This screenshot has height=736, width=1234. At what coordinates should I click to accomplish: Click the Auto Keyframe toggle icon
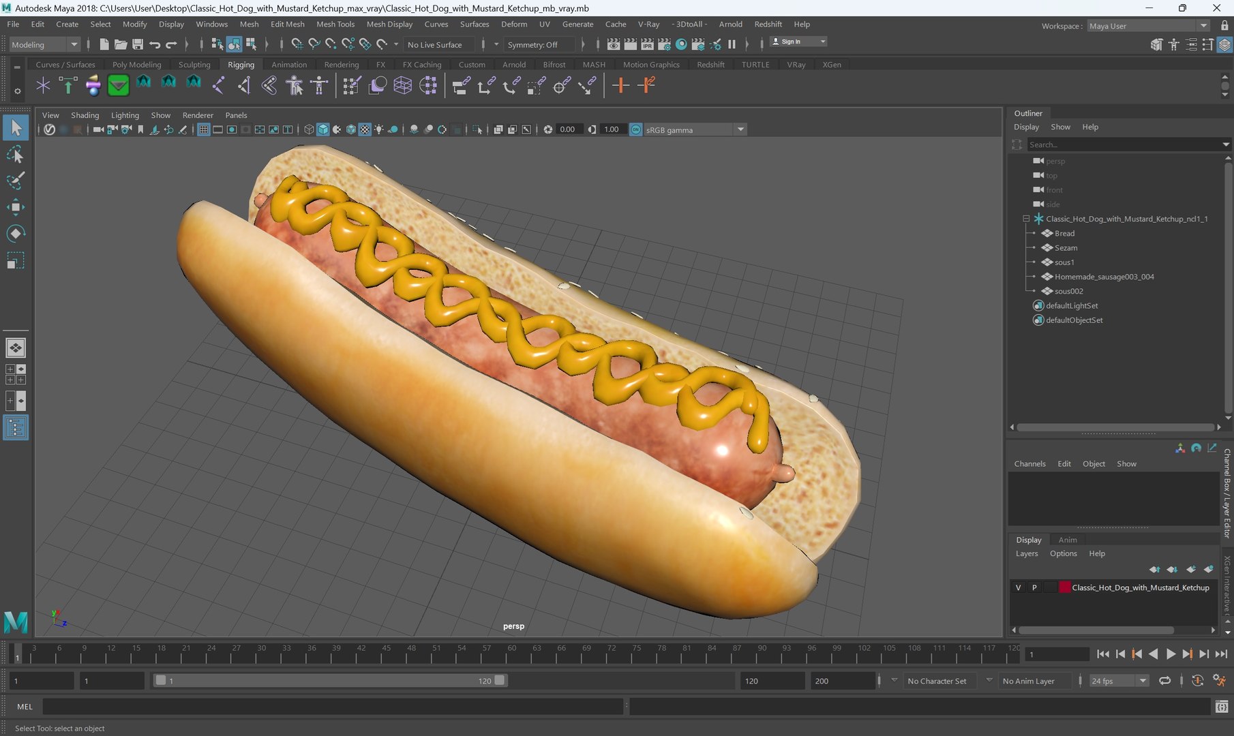tap(1197, 681)
